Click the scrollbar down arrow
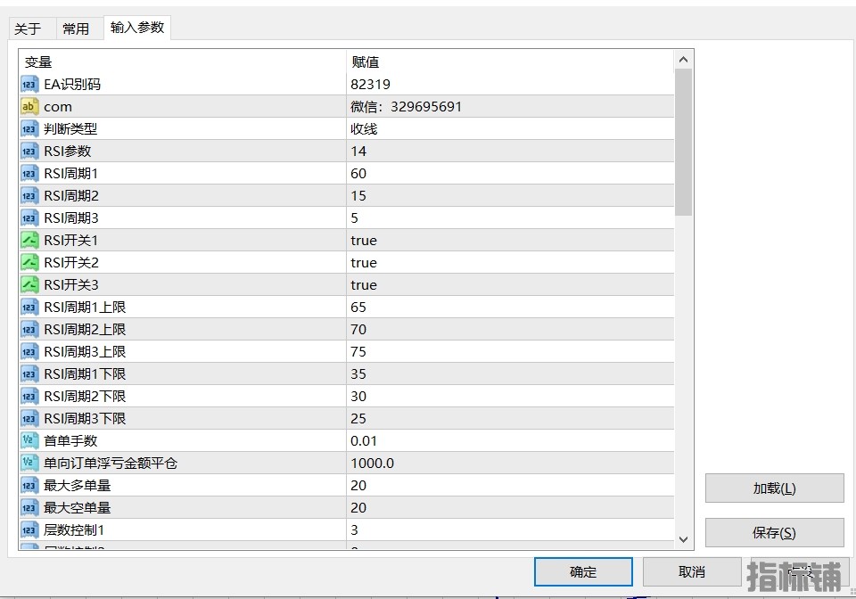The height and width of the screenshot is (599, 856). click(683, 539)
